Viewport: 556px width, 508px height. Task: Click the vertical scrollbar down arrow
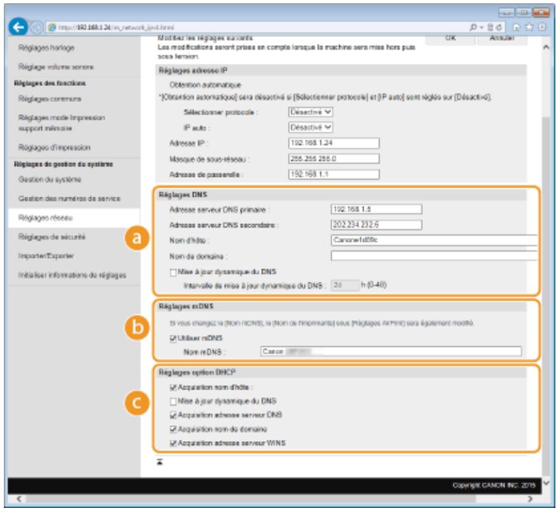tap(546, 483)
